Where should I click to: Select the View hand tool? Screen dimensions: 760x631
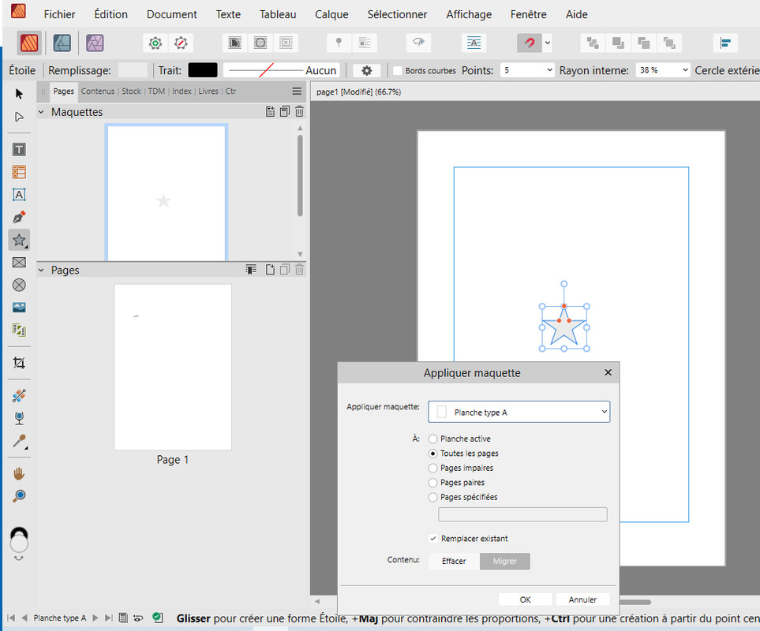19,473
